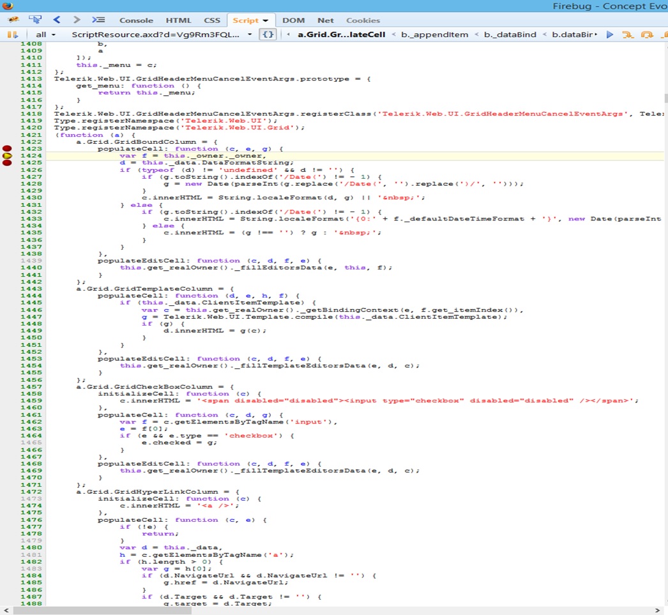Open the Net tab
Screen dimensions: 668x615
pos(326,20)
